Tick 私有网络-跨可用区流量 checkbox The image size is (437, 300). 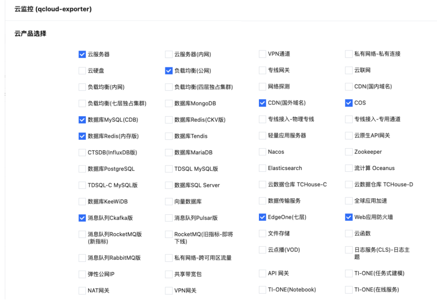click(x=169, y=258)
